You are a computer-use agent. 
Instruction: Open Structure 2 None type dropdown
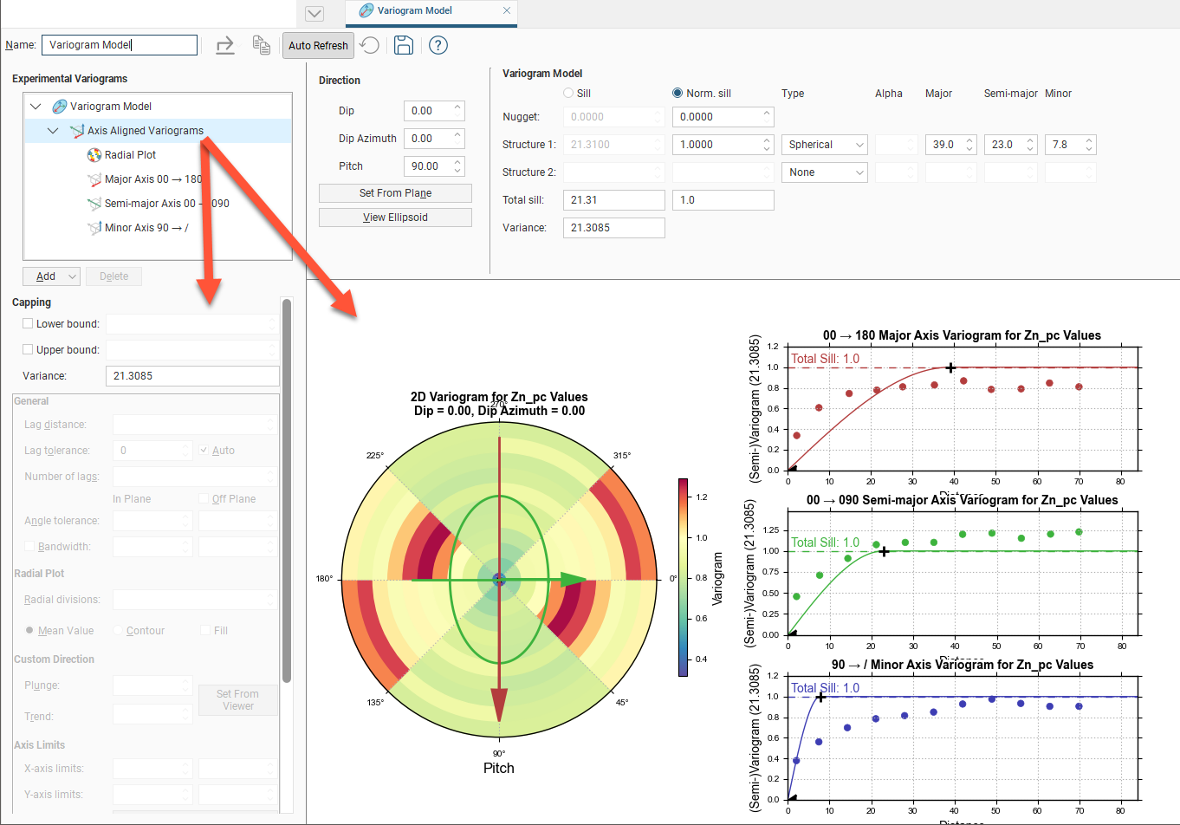coord(825,172)
